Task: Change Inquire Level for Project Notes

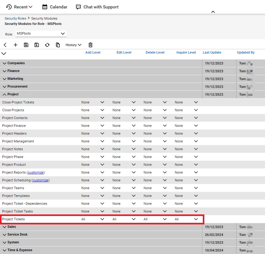Action: 196,149
